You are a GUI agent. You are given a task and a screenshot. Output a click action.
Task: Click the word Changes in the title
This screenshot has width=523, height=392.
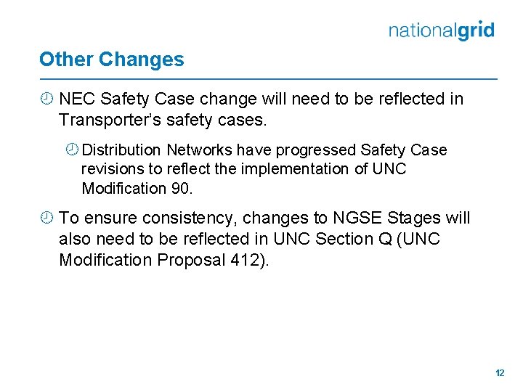[x=142, y=60]
